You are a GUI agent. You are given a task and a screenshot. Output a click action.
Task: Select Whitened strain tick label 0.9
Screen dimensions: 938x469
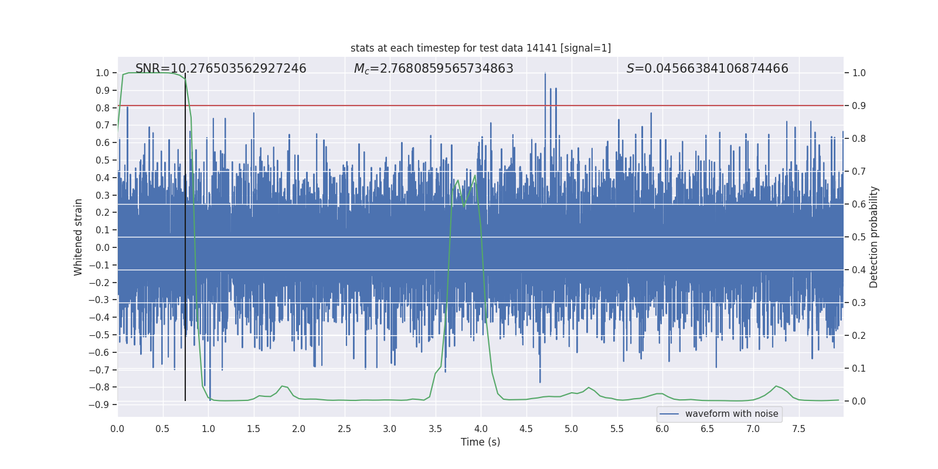[103, 90]
